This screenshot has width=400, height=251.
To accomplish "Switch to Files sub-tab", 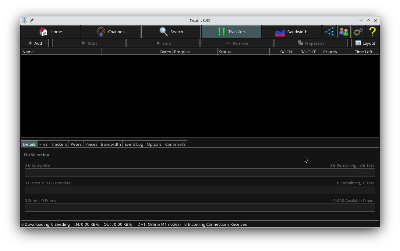I will [x=43, y=144].
